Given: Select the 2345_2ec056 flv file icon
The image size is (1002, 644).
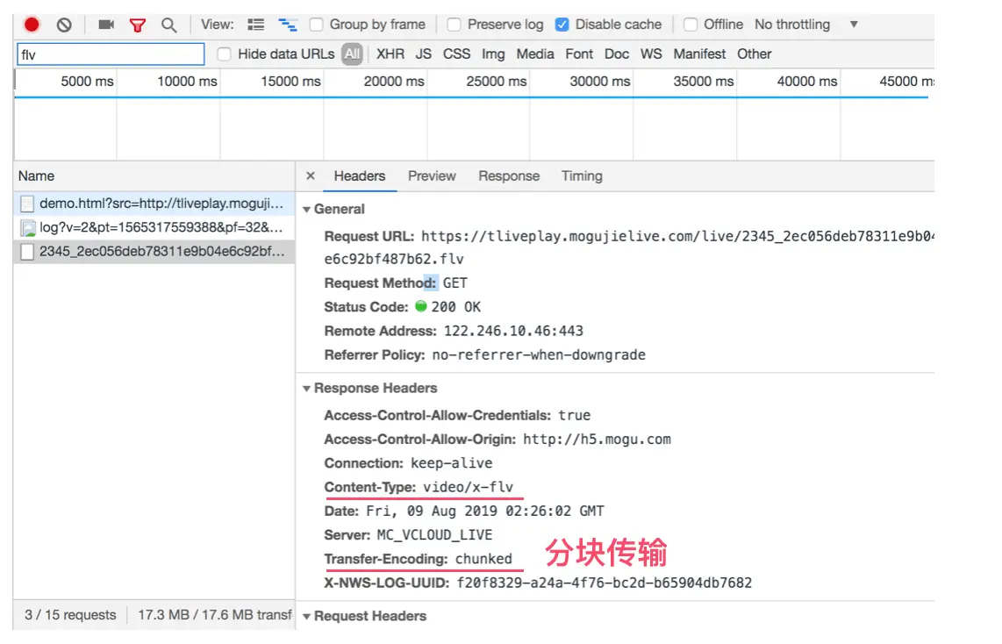Looking at the screenshot, I should click(27, 252).
